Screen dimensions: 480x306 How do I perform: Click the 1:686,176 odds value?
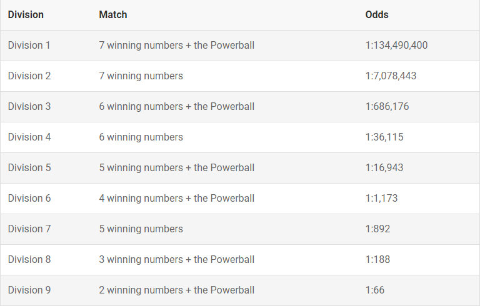pyautogui.click(x=387, y=106)
